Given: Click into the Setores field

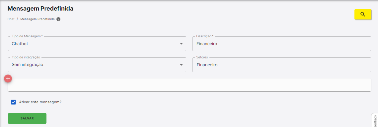Looking at the screenshot, I should (x=281, y=65).
